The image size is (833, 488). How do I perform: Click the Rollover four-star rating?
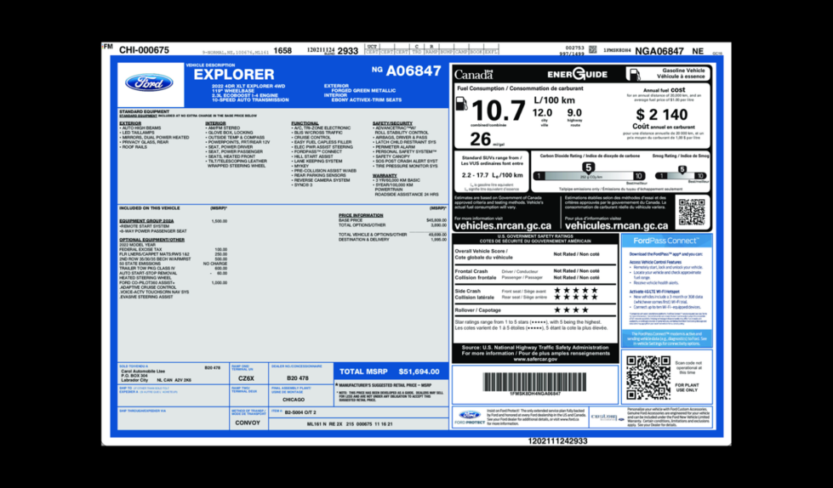(572, 309)
